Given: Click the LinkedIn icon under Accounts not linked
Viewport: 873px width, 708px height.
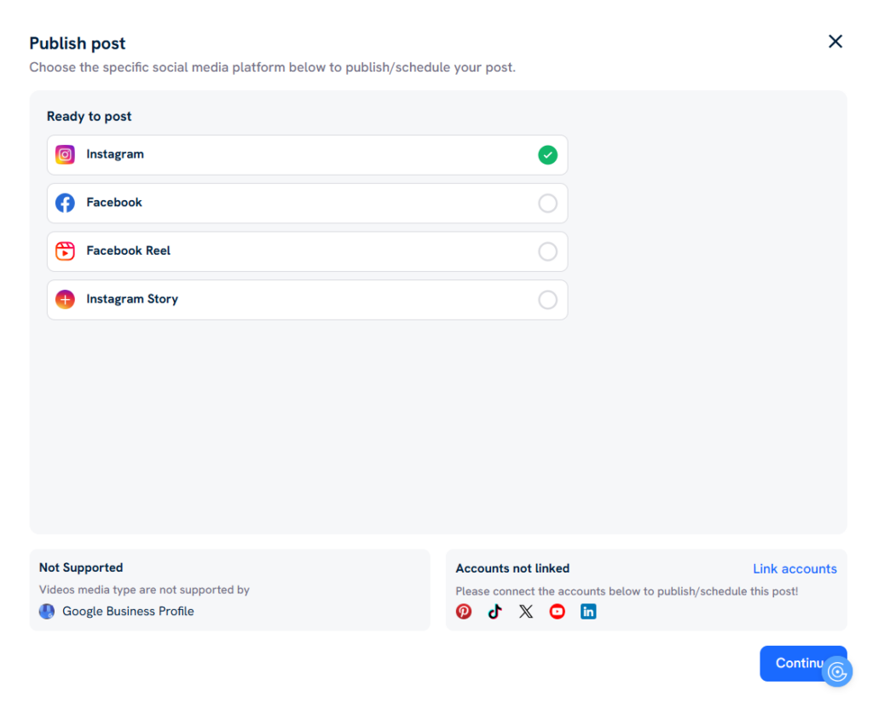Looking at the screenshot, I should tap(588, 612).
